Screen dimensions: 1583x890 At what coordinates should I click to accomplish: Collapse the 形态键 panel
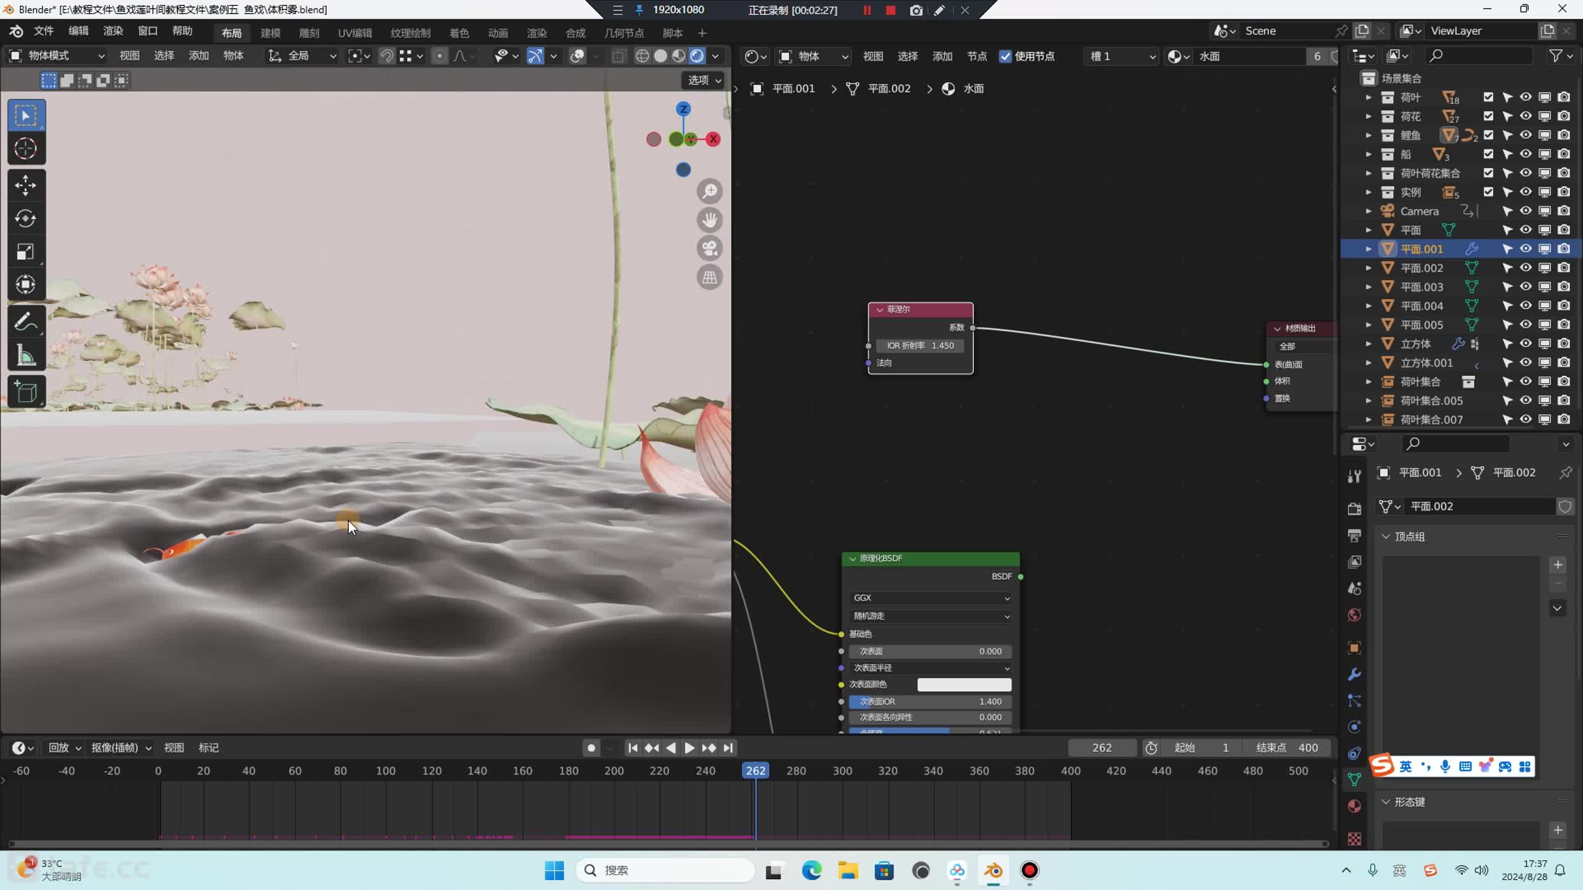pos(1386,802)
